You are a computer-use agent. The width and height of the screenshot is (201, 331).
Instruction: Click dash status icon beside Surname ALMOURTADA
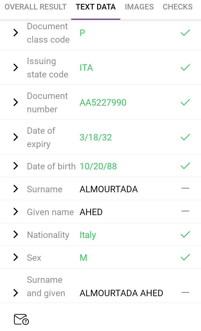185,189
